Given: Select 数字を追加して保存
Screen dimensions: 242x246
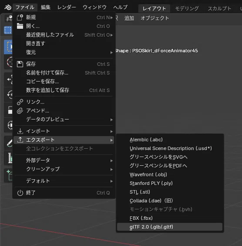Looking at the screenshot, I should (64, 90).
